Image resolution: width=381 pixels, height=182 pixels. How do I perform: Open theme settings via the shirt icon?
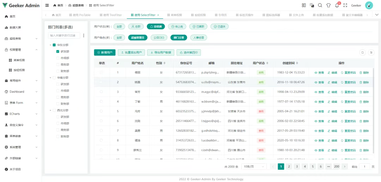[x=328, y=6]
